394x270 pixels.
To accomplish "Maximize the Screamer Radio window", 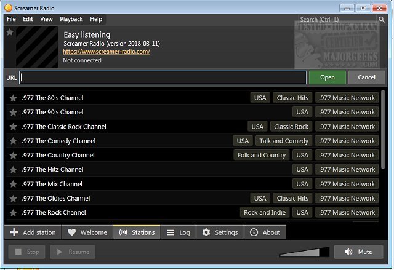I will click(x=363, y=8).
